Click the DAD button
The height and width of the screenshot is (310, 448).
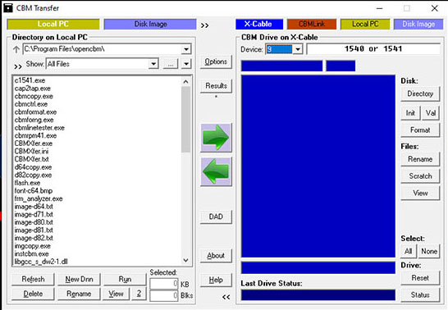(216, 217)
